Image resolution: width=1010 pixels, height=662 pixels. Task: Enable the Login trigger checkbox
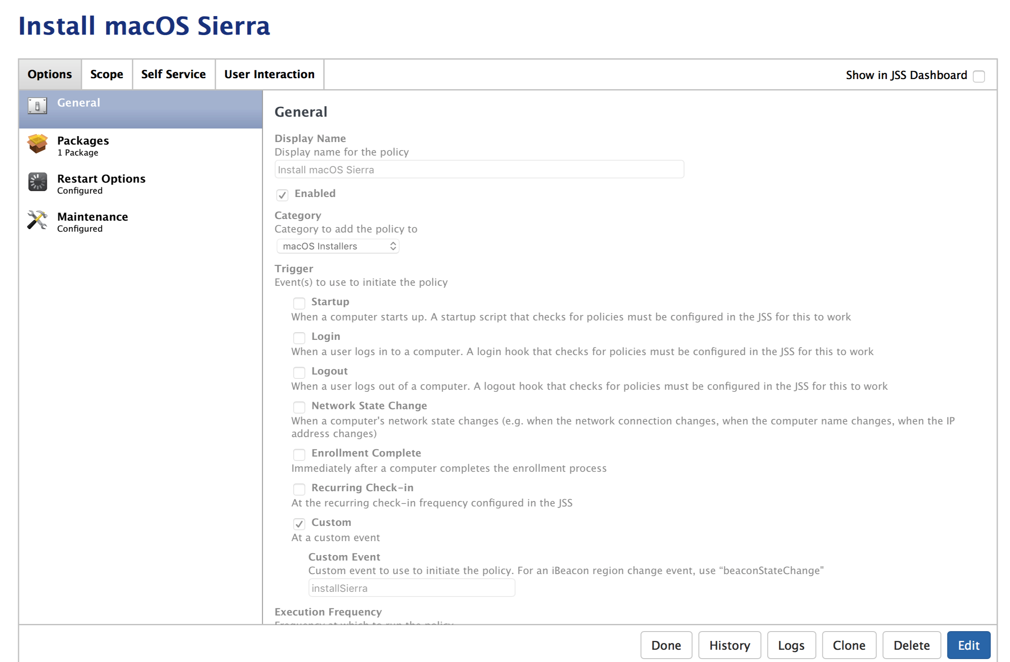pyautogui.click(x=299, y=338)
